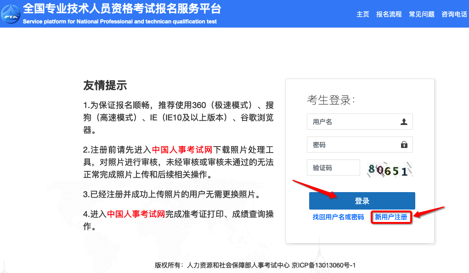Click into the 验证码 input field

tap(333, 168)
